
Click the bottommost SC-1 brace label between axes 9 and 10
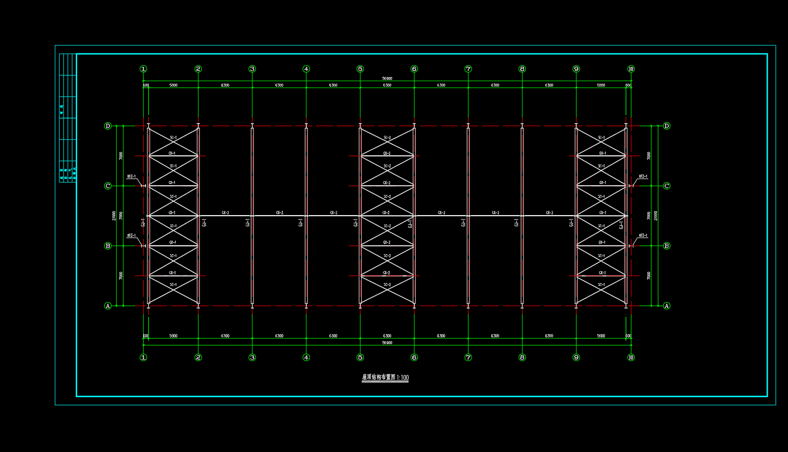(x=601, y=284)
